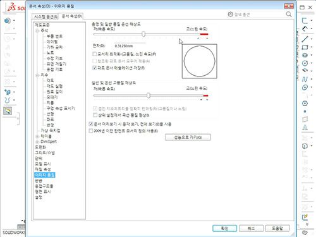The image size is (316, 237).
Task: Select '단위' in the tree
Action: 39,158
